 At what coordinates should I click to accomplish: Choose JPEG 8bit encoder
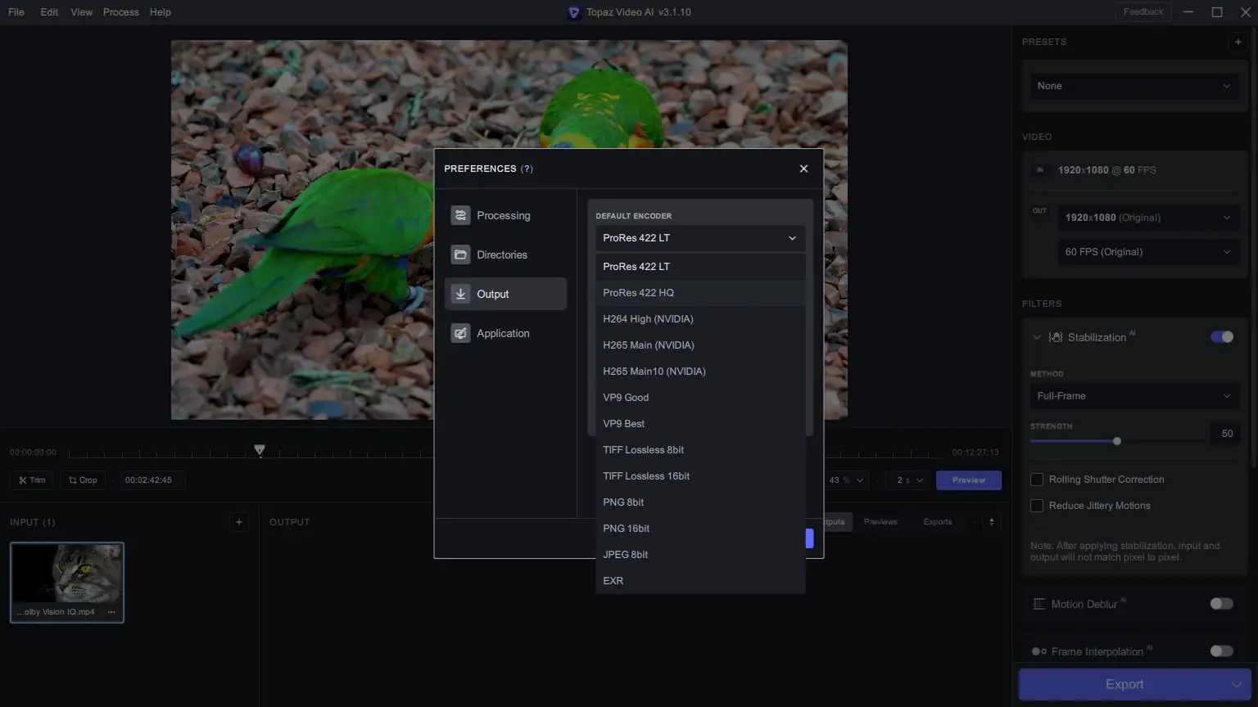700,555
